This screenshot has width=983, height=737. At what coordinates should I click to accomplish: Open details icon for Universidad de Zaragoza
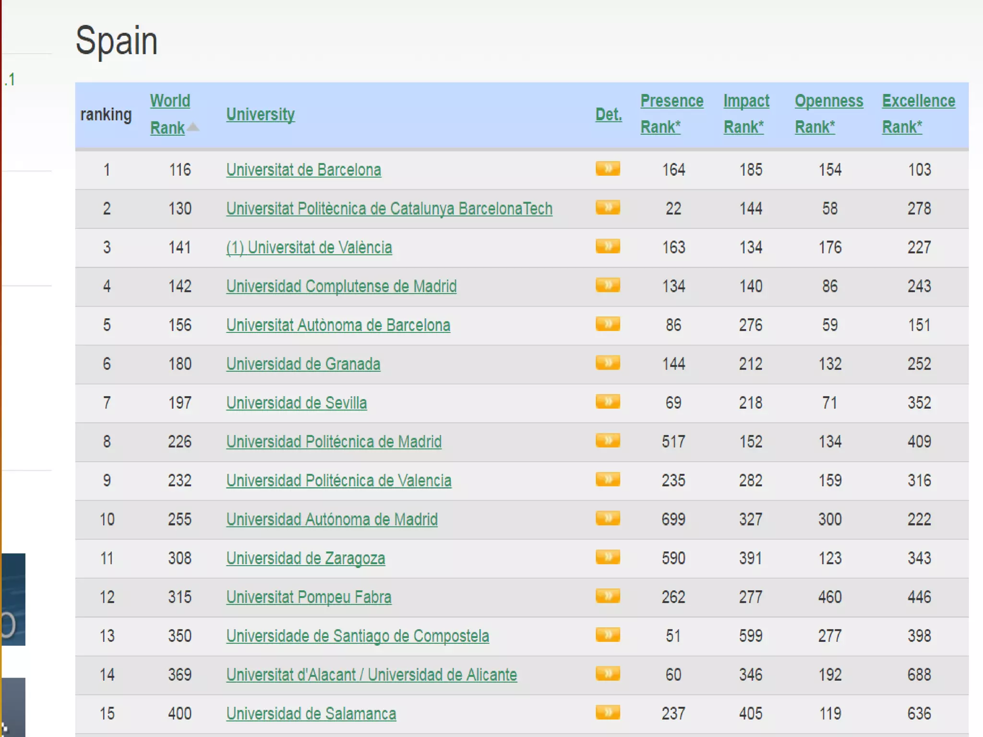pos(608,557)
